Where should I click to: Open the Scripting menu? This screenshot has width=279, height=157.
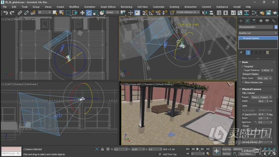tap(174, 7)
